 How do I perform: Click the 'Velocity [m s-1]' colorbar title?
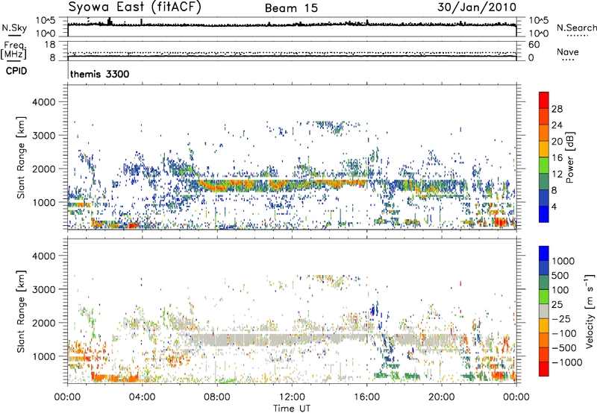pos(590,311)
